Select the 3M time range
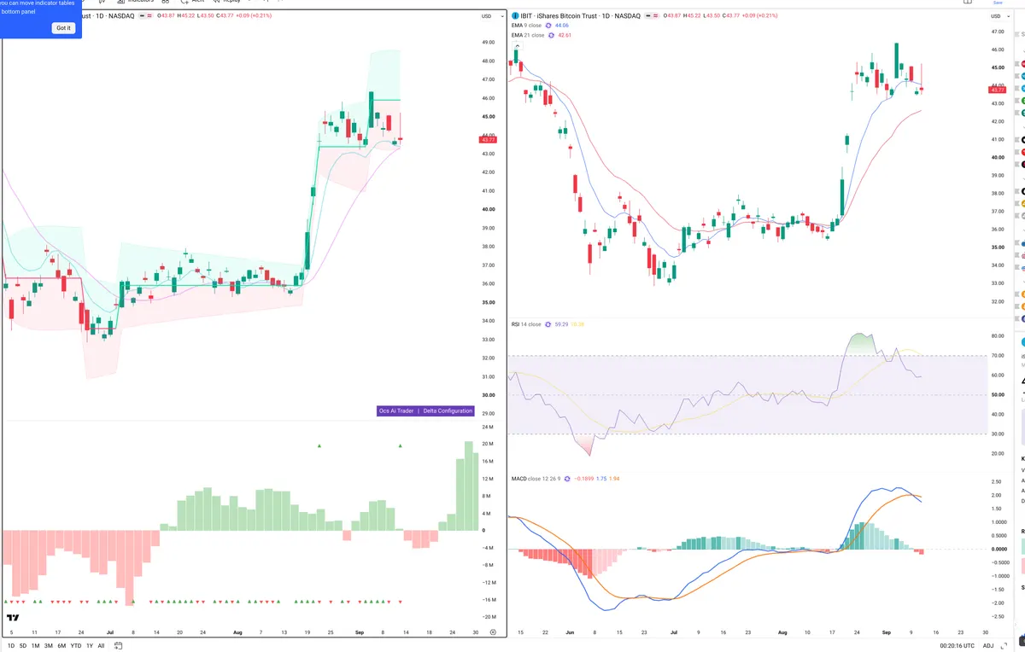 (48, 646)
